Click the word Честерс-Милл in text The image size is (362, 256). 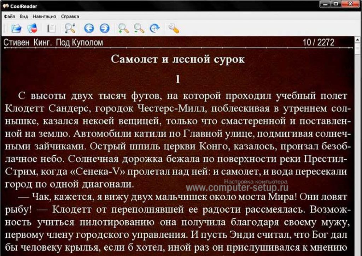point(171,108)
